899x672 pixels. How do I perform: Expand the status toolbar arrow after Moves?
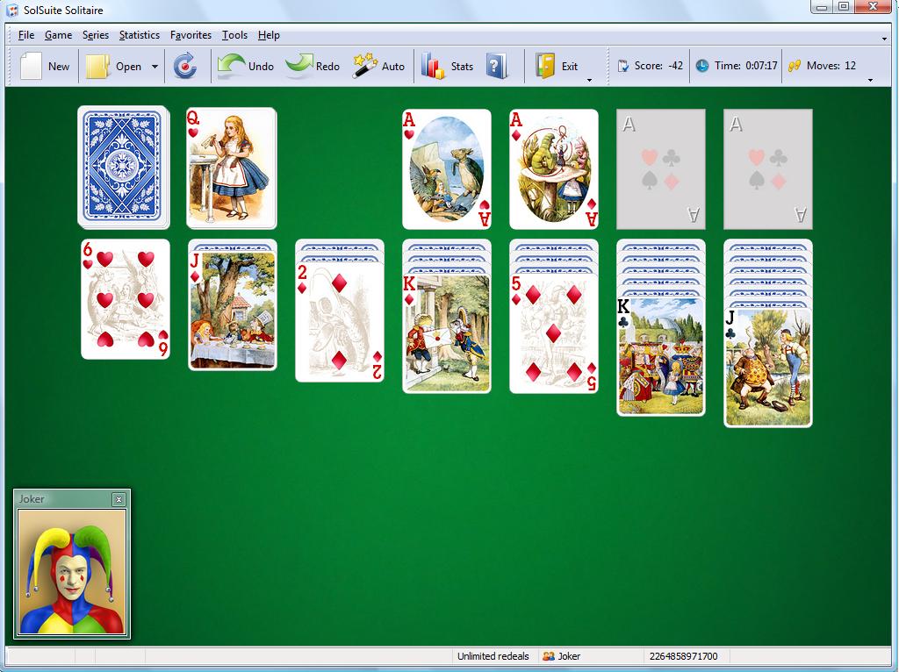(x=870, y=80)
